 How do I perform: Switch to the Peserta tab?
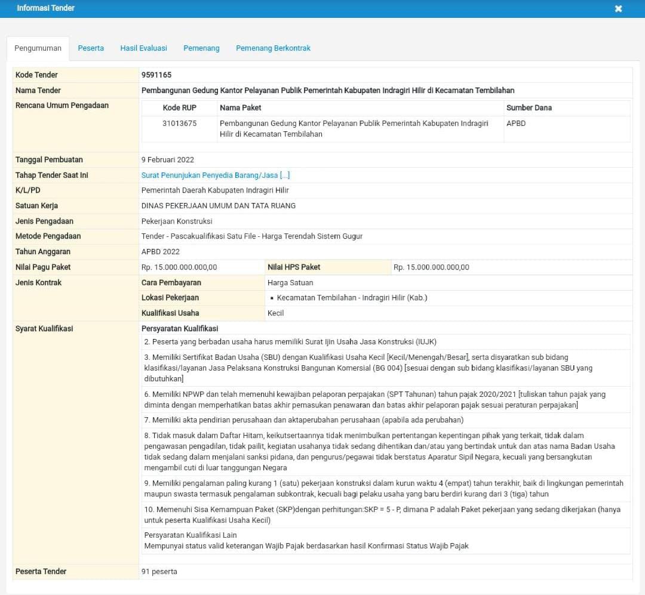pyautogui.click(x=91, y=48)
